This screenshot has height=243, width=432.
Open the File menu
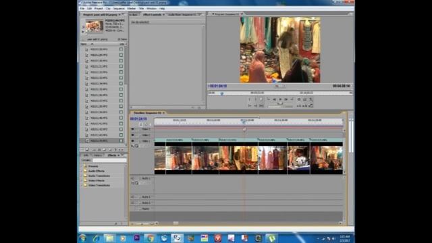pyautogui.click(x=82, y=9)
